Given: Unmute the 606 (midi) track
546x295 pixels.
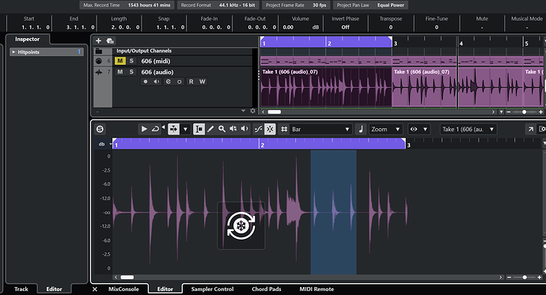Looking at the screenshot, I should [x=119, y=61].
